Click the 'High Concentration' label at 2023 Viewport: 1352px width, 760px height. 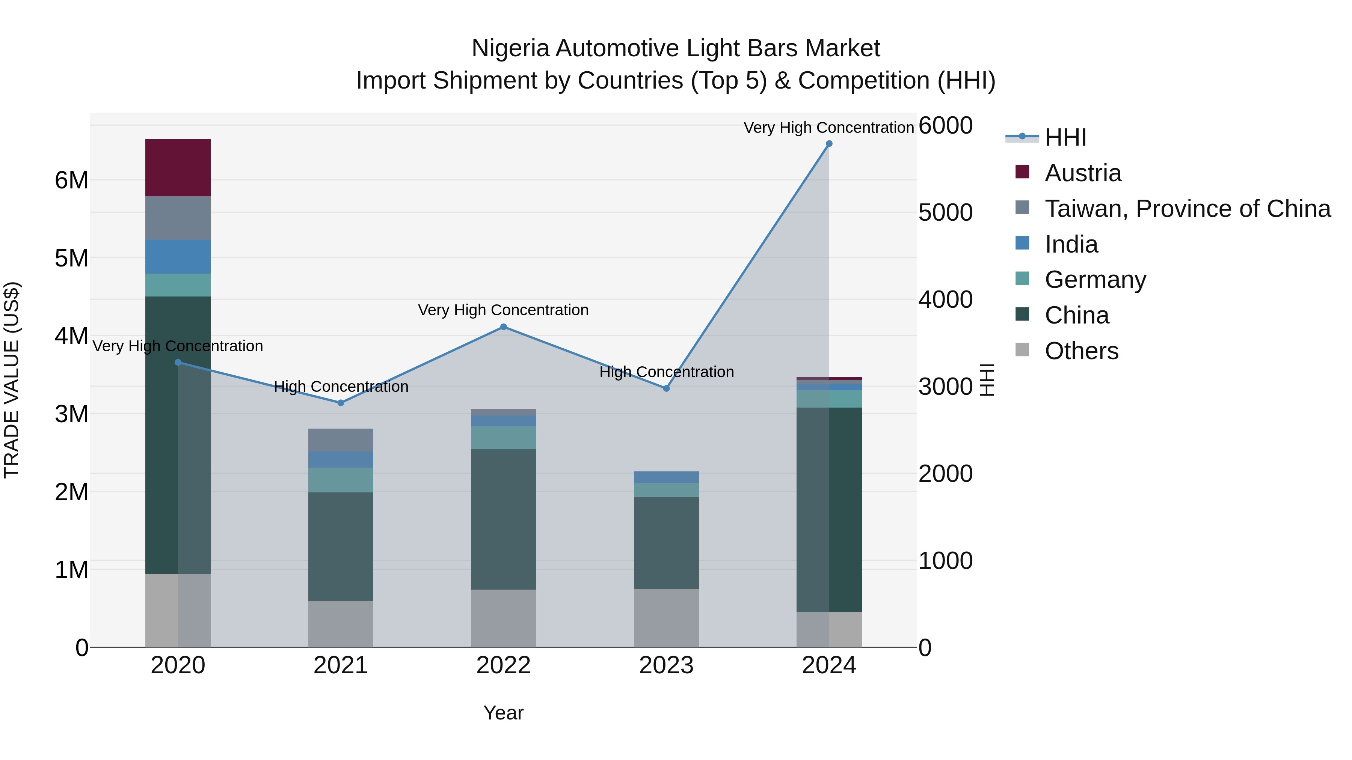pyautogui.click(x=667, y=372)
